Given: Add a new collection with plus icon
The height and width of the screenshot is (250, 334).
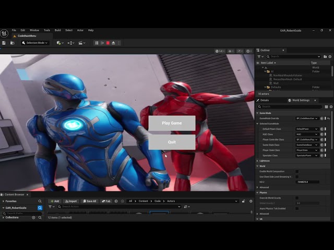Looking at the screenshot, I should click(33, 218).
